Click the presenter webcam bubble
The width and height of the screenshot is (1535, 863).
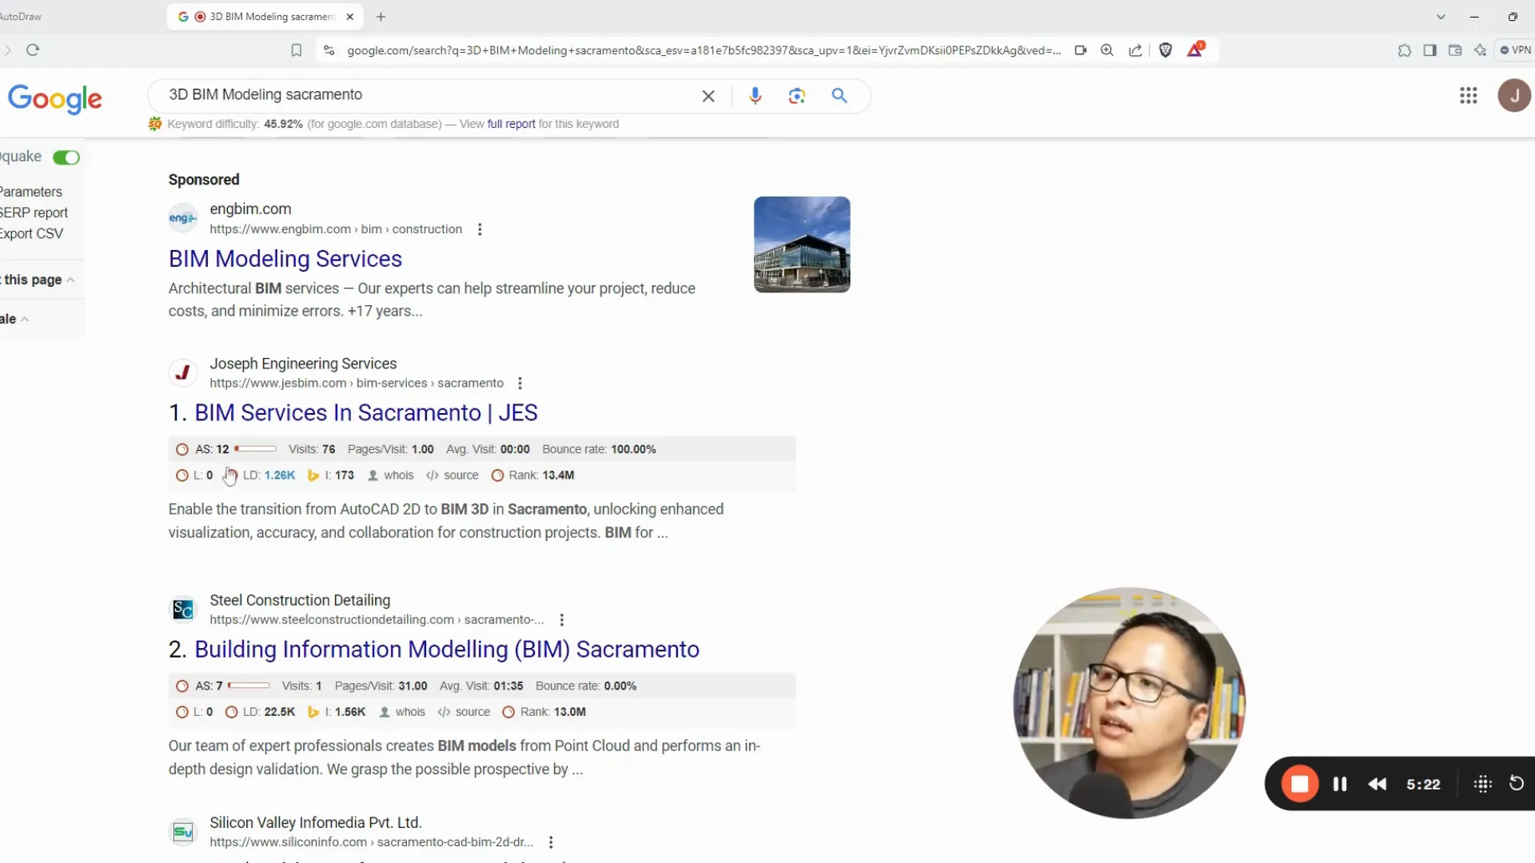pyautogui.click(x=1129, y=703)
